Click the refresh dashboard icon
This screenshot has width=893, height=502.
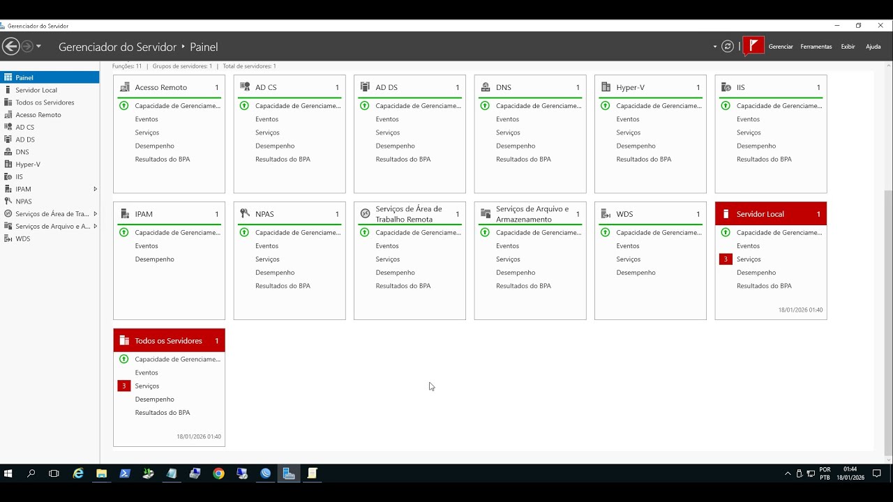click(x=728, y=47)
